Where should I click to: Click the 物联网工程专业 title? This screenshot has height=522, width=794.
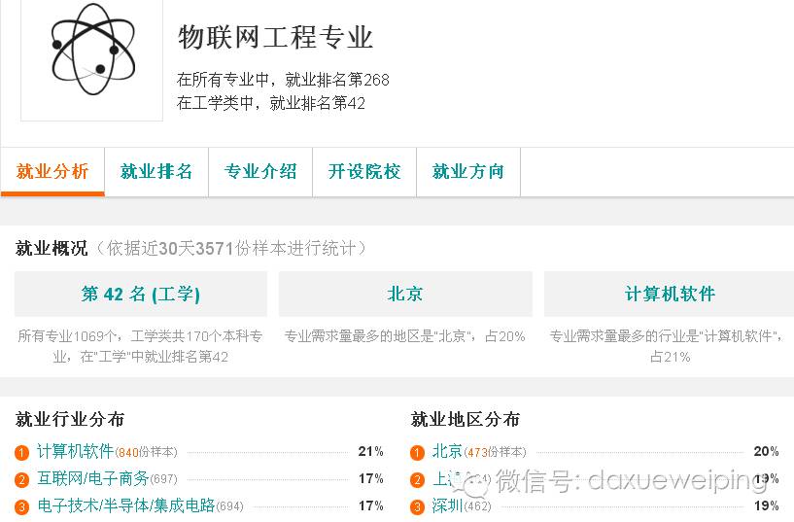(x=275, y=38)
